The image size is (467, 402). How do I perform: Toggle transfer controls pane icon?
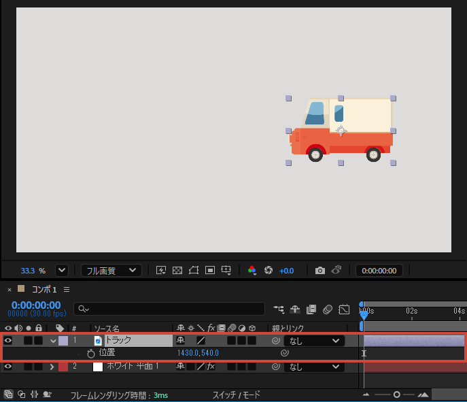(x=22, y=395)
